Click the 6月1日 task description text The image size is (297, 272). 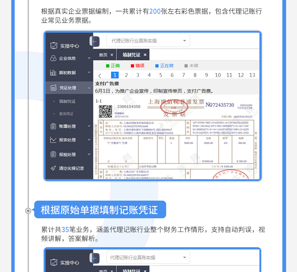tap(154, 91)
